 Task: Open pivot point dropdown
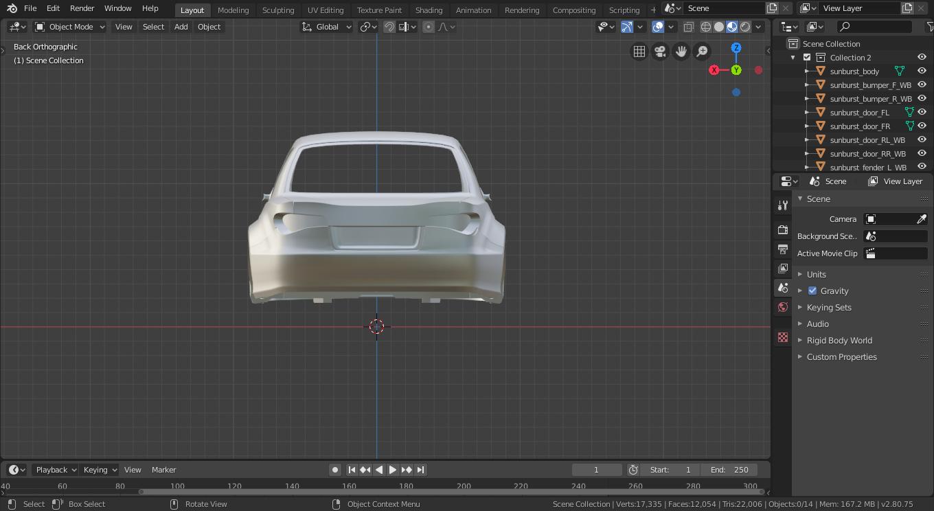point(369,27)
